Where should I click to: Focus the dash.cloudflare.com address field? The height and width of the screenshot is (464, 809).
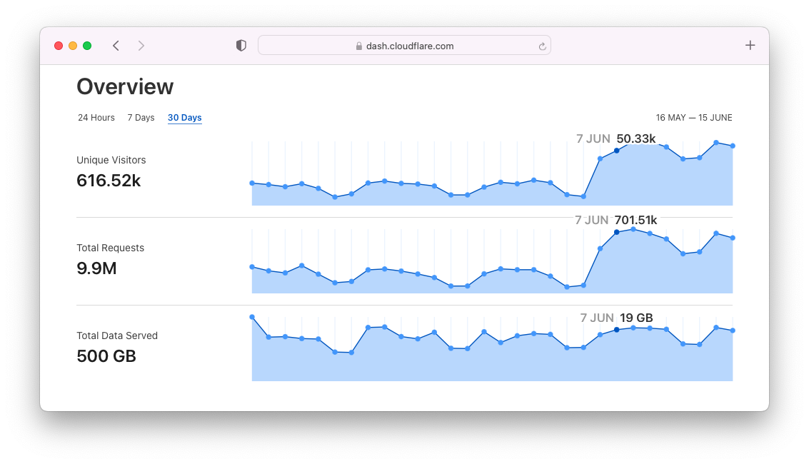click(x=404, y=46)
